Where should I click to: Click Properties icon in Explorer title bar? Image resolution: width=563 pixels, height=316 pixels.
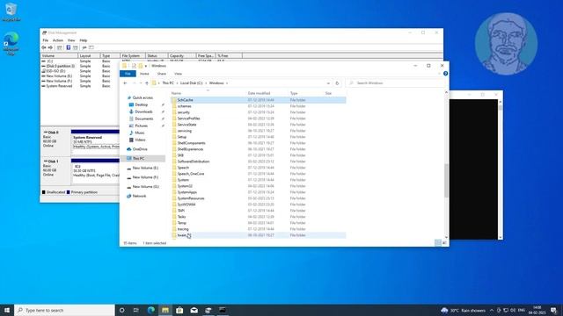pyautogui.click(x=134, y=66)
